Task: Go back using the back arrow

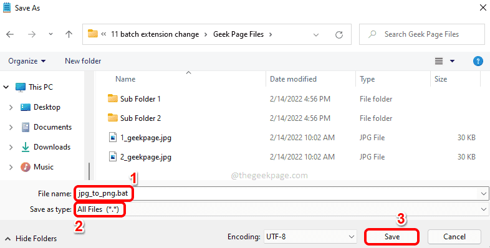Action: click(10, 34)
